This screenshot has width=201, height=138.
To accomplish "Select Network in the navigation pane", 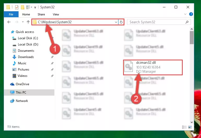I will [22, 101].
